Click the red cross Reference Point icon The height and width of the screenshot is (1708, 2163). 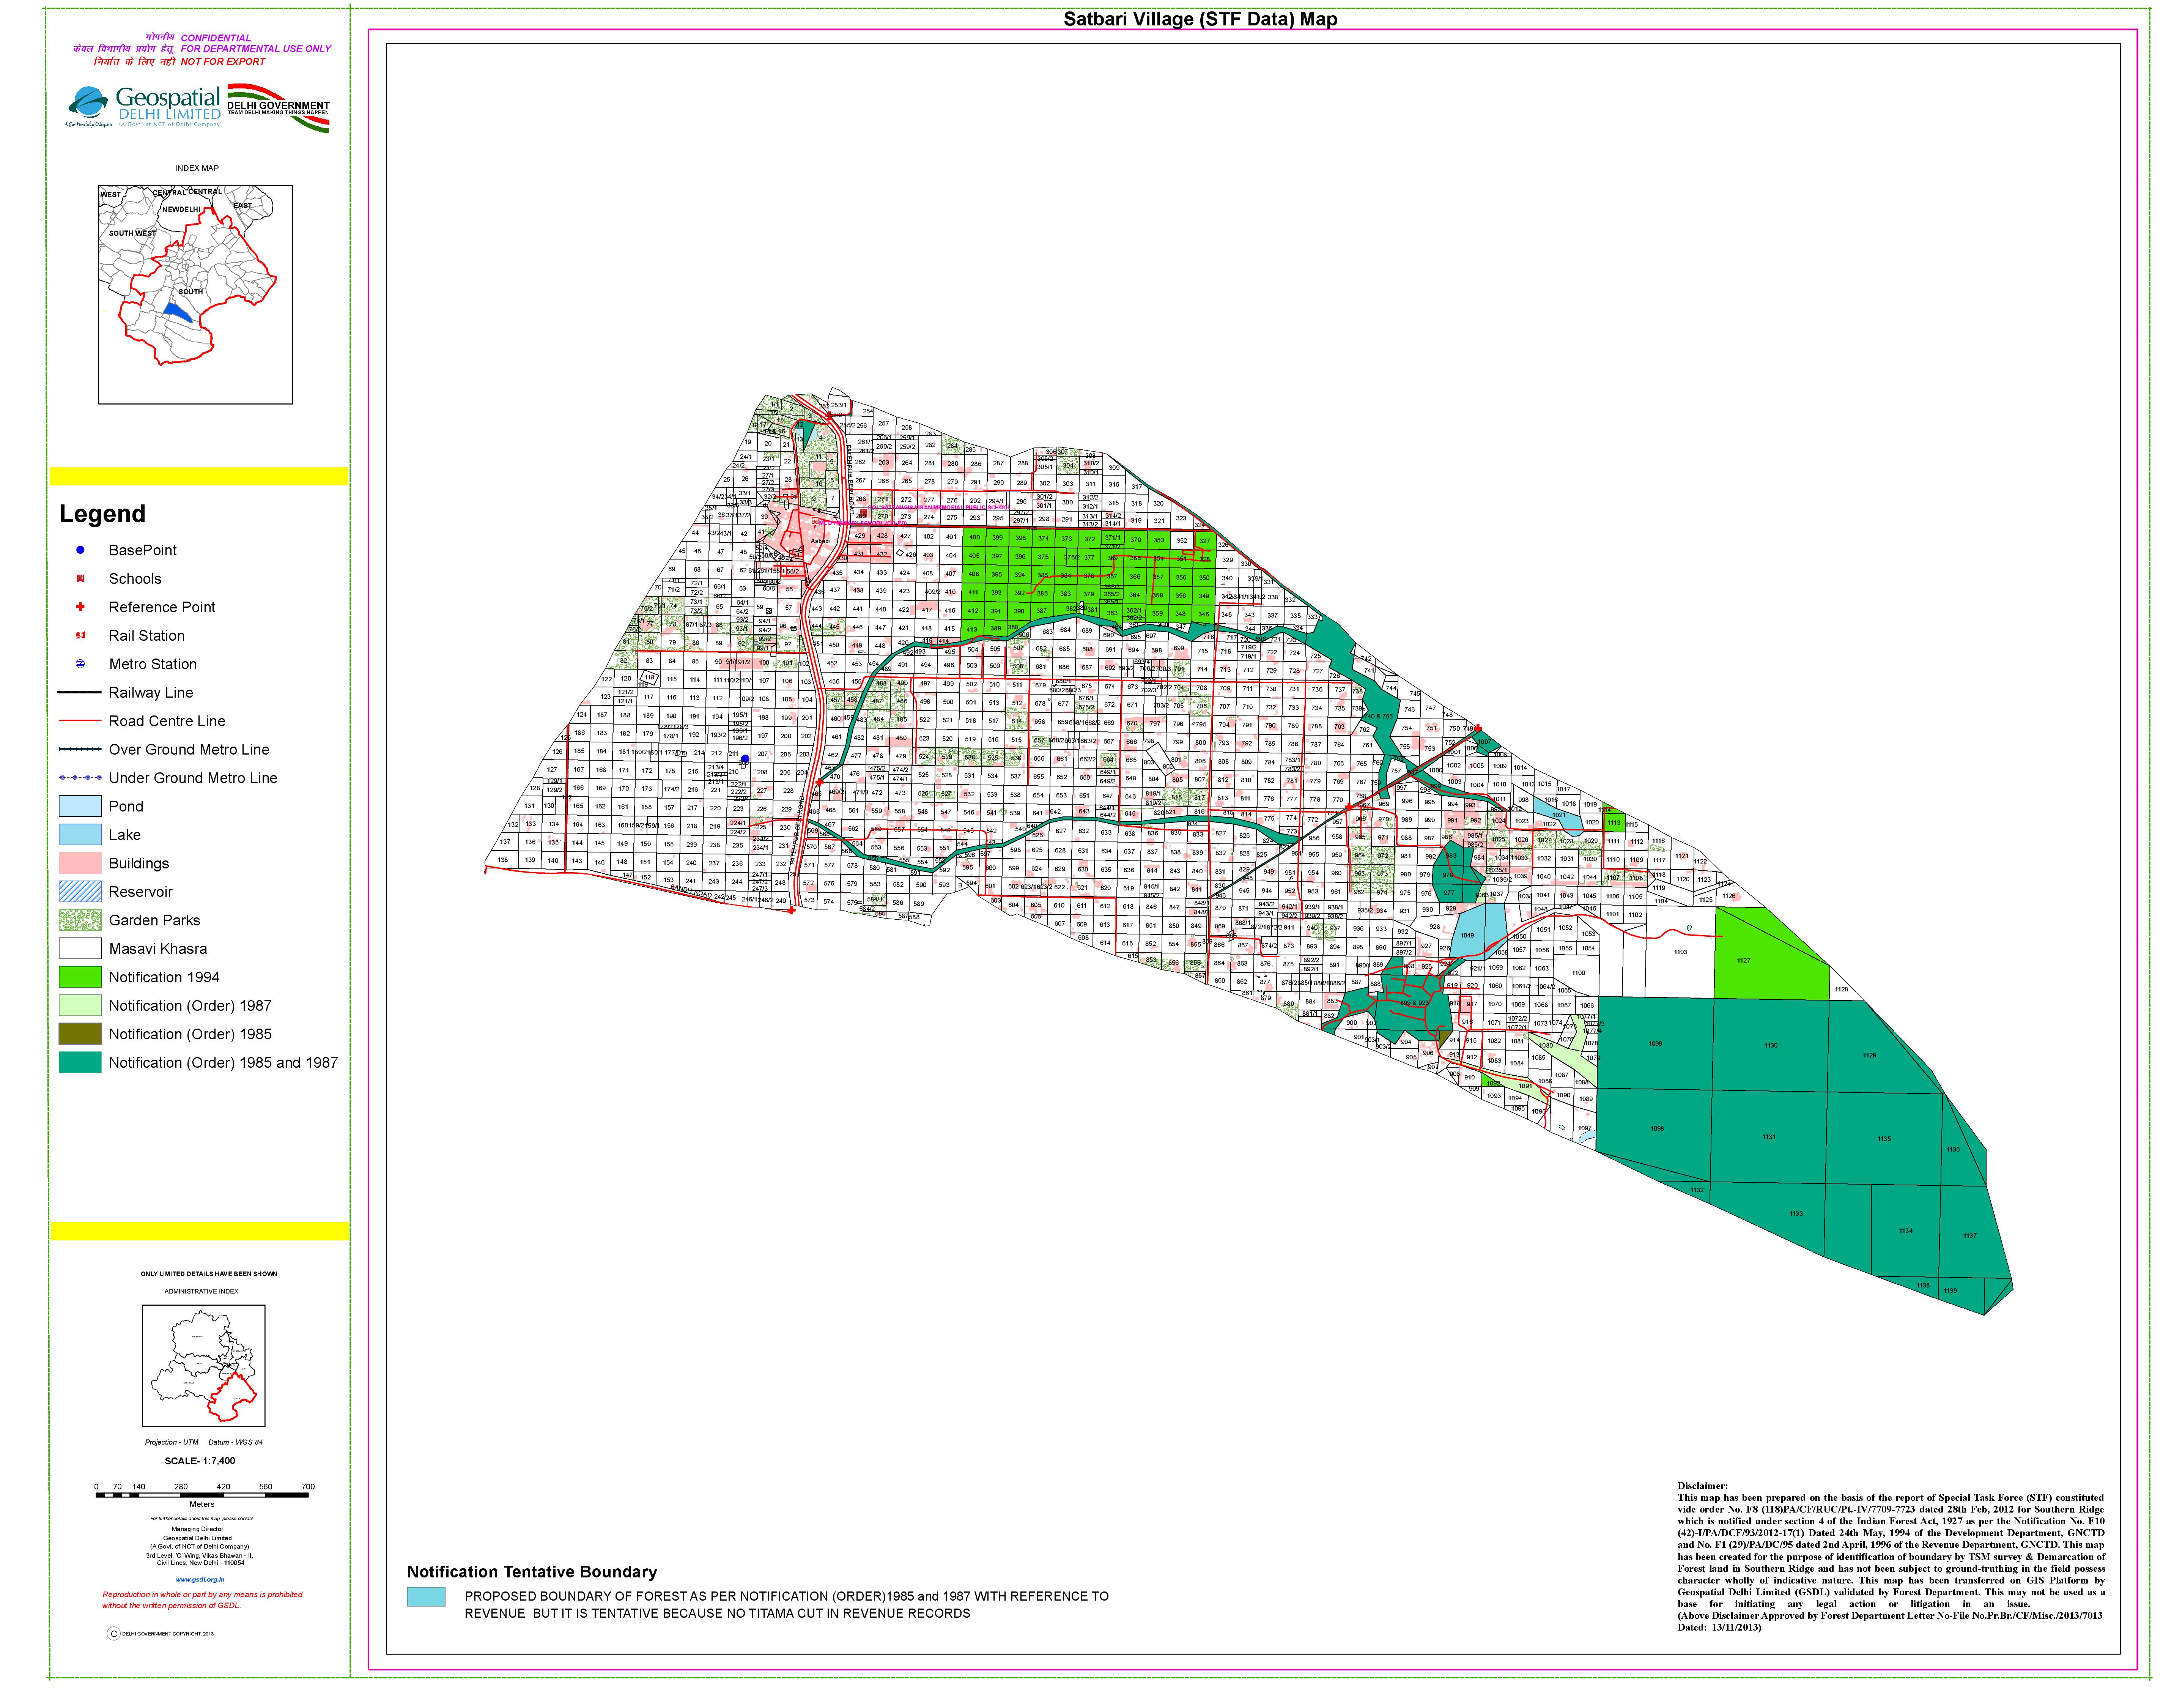click(81, 606)
